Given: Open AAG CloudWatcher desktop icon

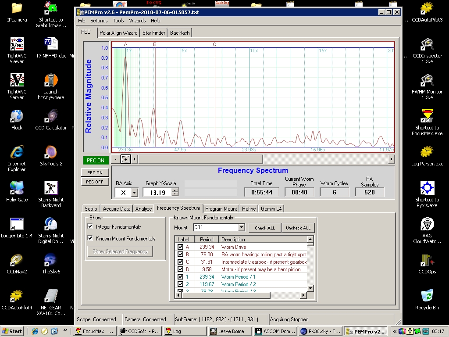Looking at the screenshot, I should click(x=427, y=231).
